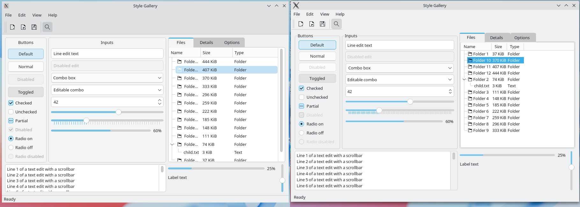The width and height of the screenshot is (580, 207).
Task: Open the X app icon menu of left window
Action: coord(6,6)
